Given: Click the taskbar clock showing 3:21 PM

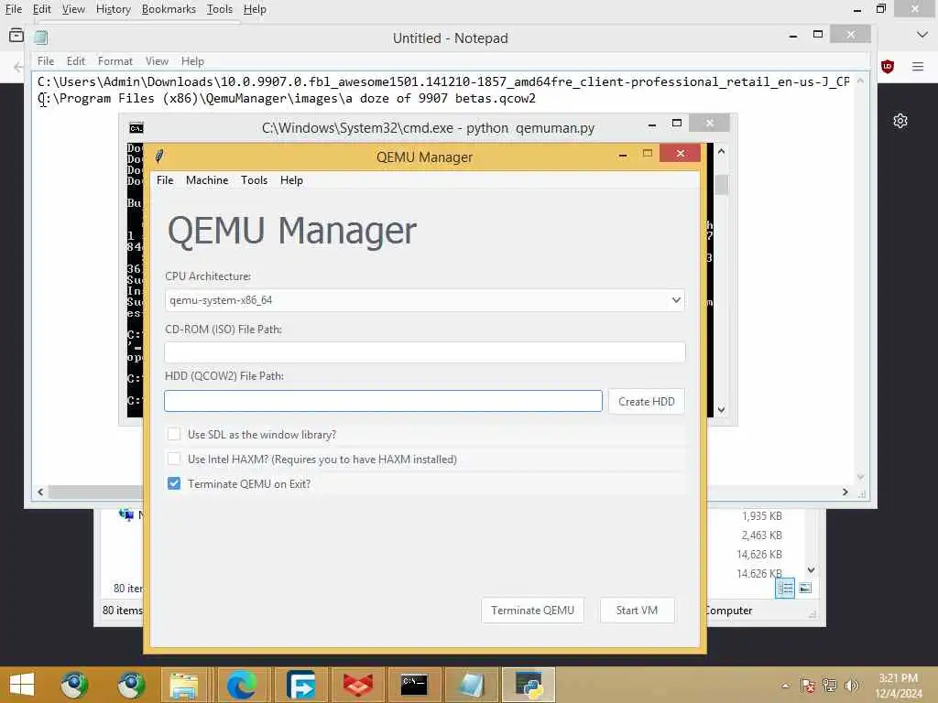Looking at the screenshot, I should click(x=898, y=685).
